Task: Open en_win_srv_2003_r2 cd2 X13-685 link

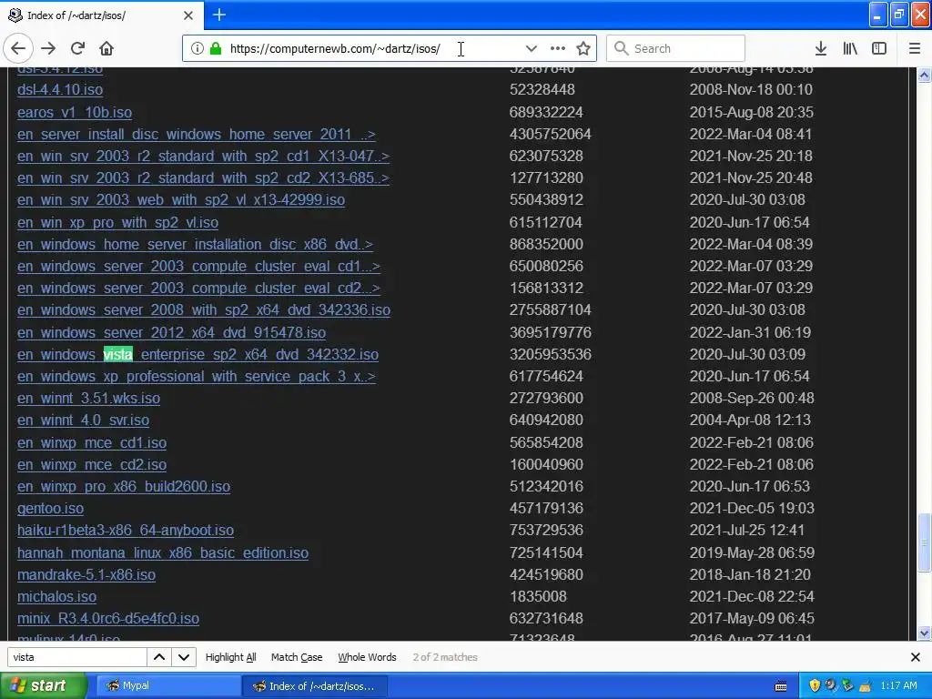Action: (203, 177)
